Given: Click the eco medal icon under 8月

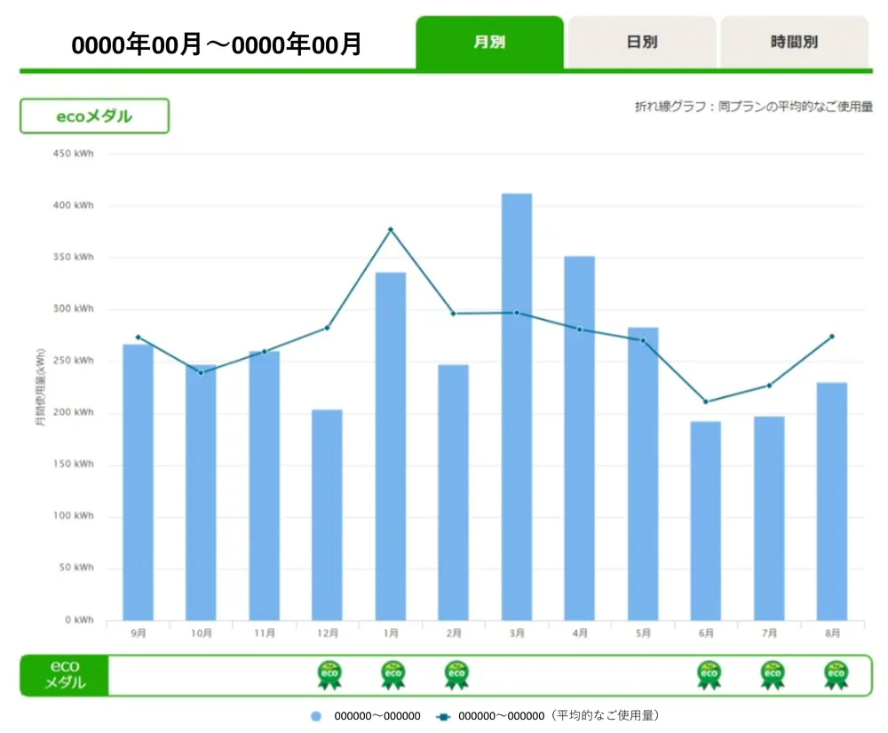Looking at the screenshot, I should [834, 675].
